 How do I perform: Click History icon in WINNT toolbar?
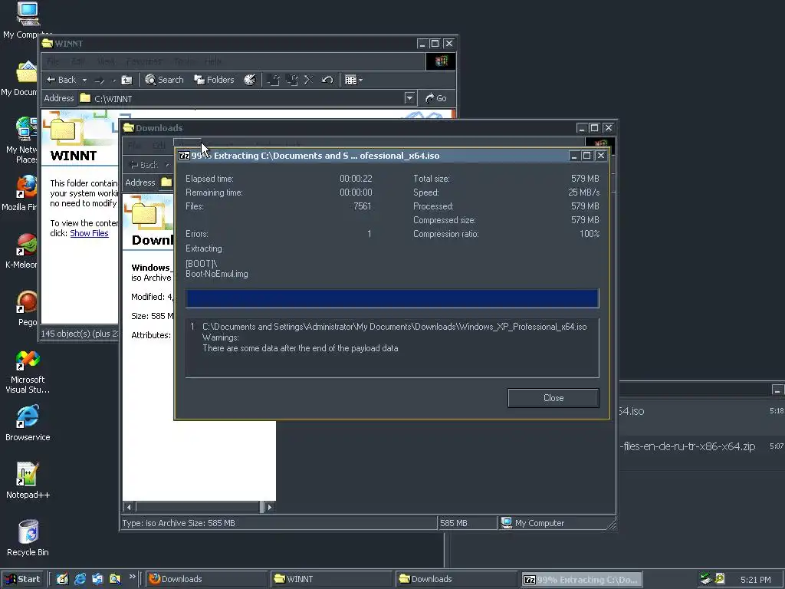(x=250, y=80)
